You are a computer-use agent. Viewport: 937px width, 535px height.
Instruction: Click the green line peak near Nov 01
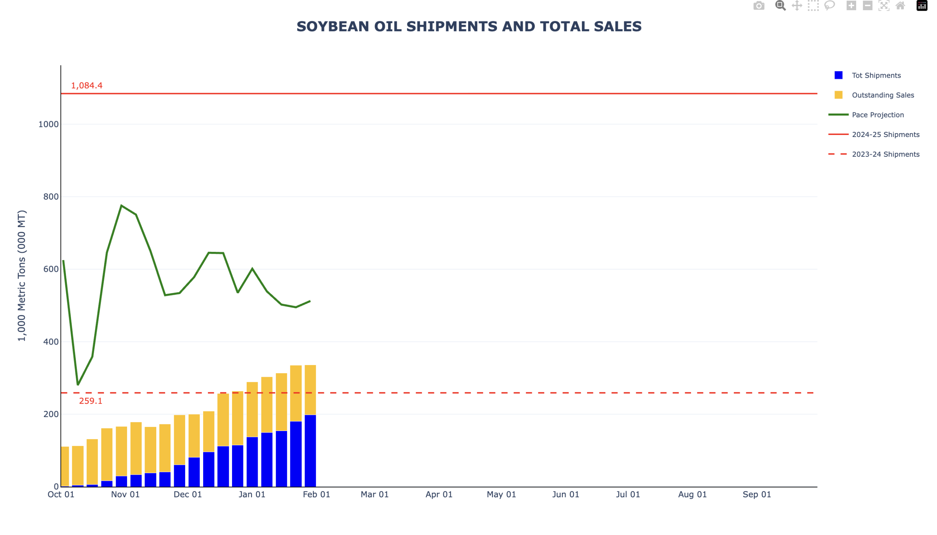click(x=122, y=206)
